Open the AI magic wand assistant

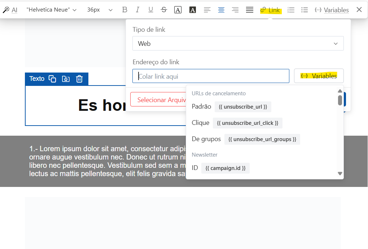pos(10,10)
